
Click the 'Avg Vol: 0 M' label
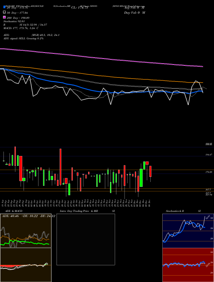[x=134, y=8]
